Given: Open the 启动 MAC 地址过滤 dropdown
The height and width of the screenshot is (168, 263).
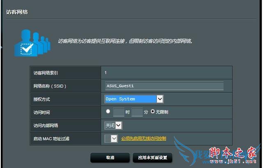Looking at the screenshot, I should (x=111, y=139).
